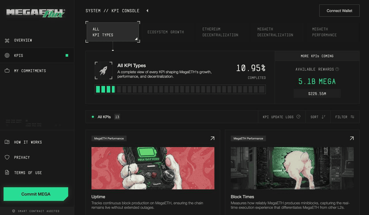Click the Uptime card image
Viewport: 369px width, 215px height.
pyautogui.click(x=153, y=168)
